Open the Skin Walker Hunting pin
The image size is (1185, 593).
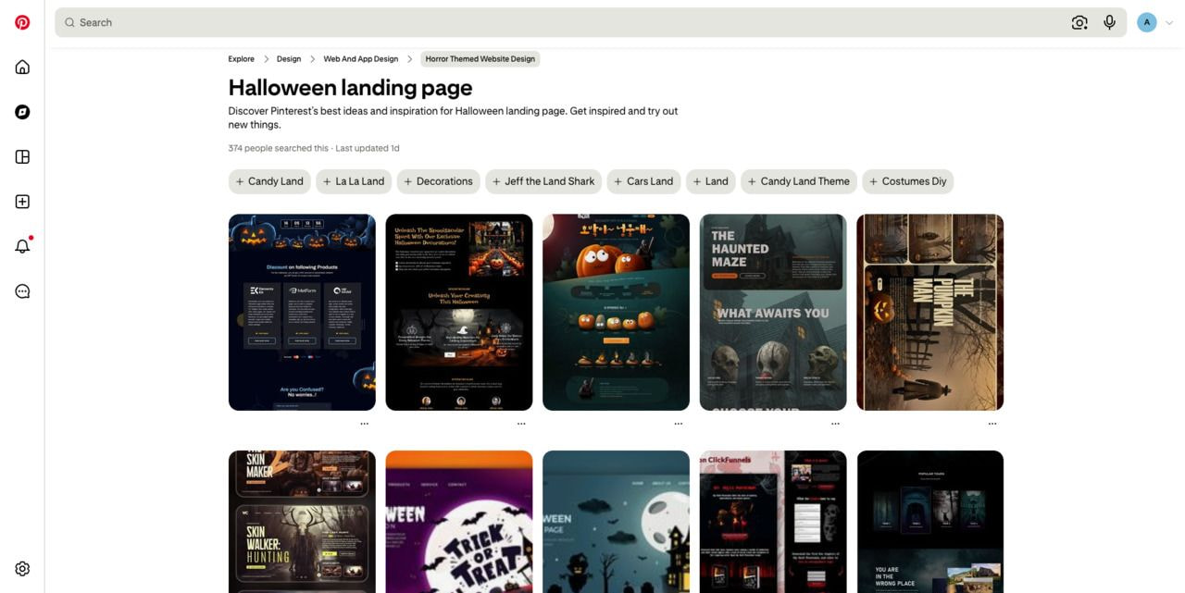click(302, 522)
